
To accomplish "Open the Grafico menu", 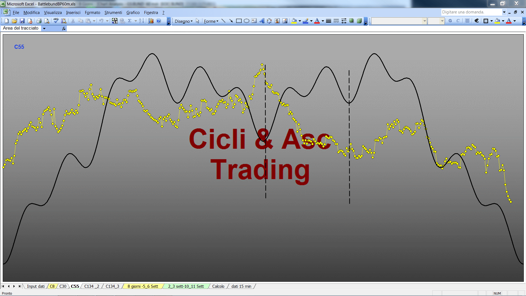I will (x=133, y=12).
